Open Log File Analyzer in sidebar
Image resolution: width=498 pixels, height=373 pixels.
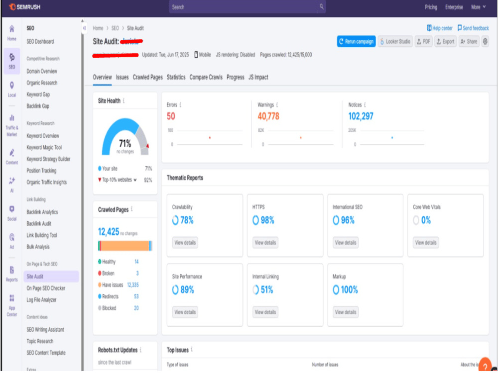tap(41, 300)
